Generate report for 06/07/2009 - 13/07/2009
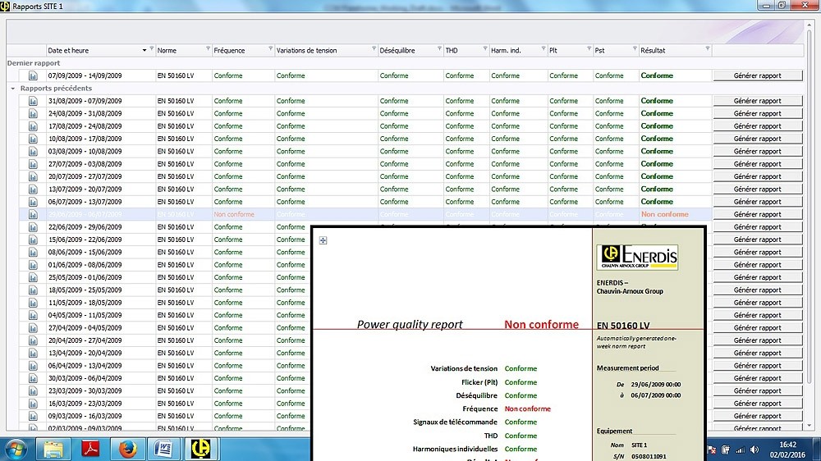This screenshot has width=821, height=461. pos(758,202)
